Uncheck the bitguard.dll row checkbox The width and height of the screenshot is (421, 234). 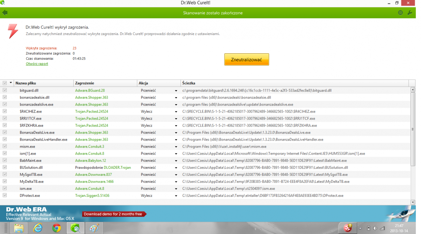pyautogui.click(x=5, y=90)
